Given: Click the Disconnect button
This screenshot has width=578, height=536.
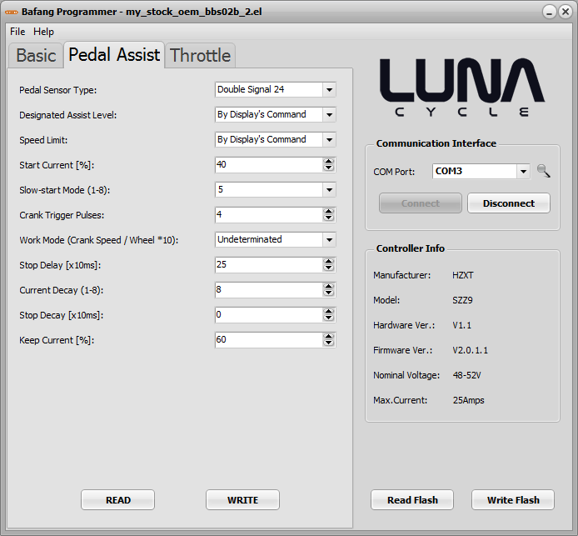Looking at the screenshot, I should (508, 203).
